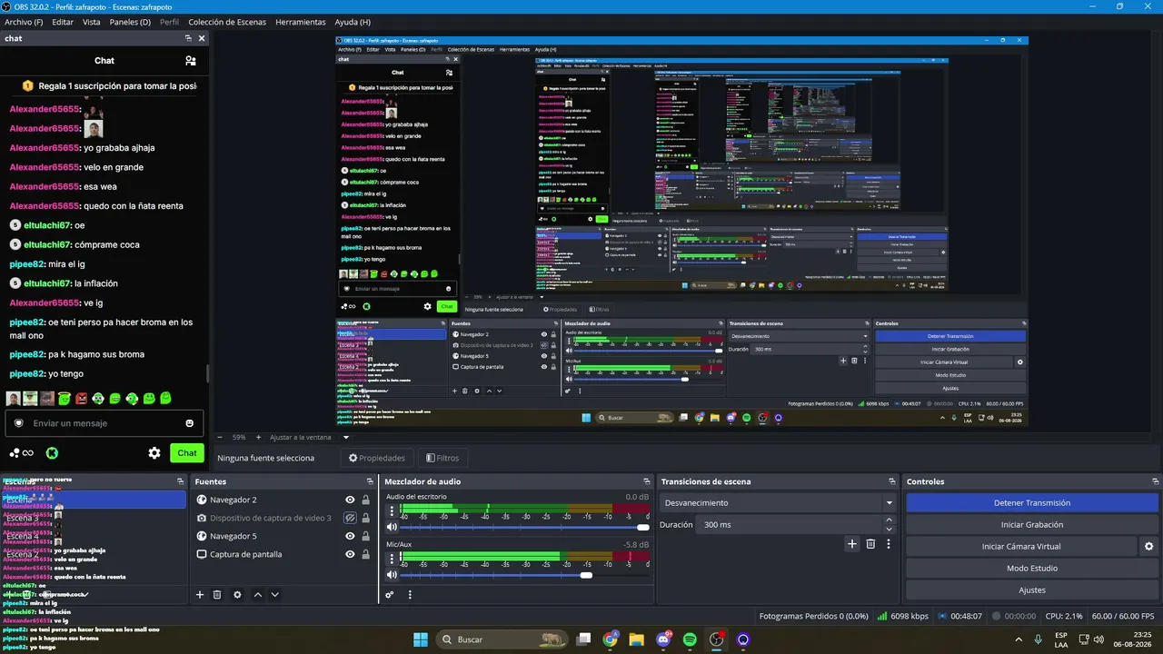Open Spotify from the taskbar
This screenshot has height=654, width=1163.
click(690, 639)
